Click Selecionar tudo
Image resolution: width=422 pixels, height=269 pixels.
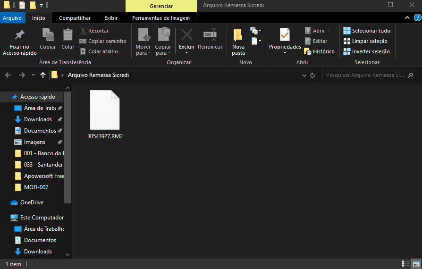click(367, 31)
